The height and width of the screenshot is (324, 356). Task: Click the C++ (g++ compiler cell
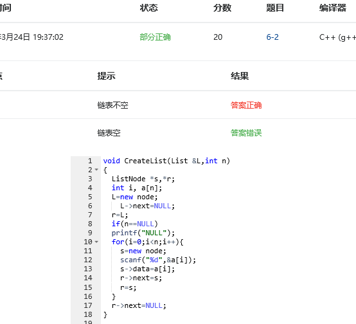(337, 37)
